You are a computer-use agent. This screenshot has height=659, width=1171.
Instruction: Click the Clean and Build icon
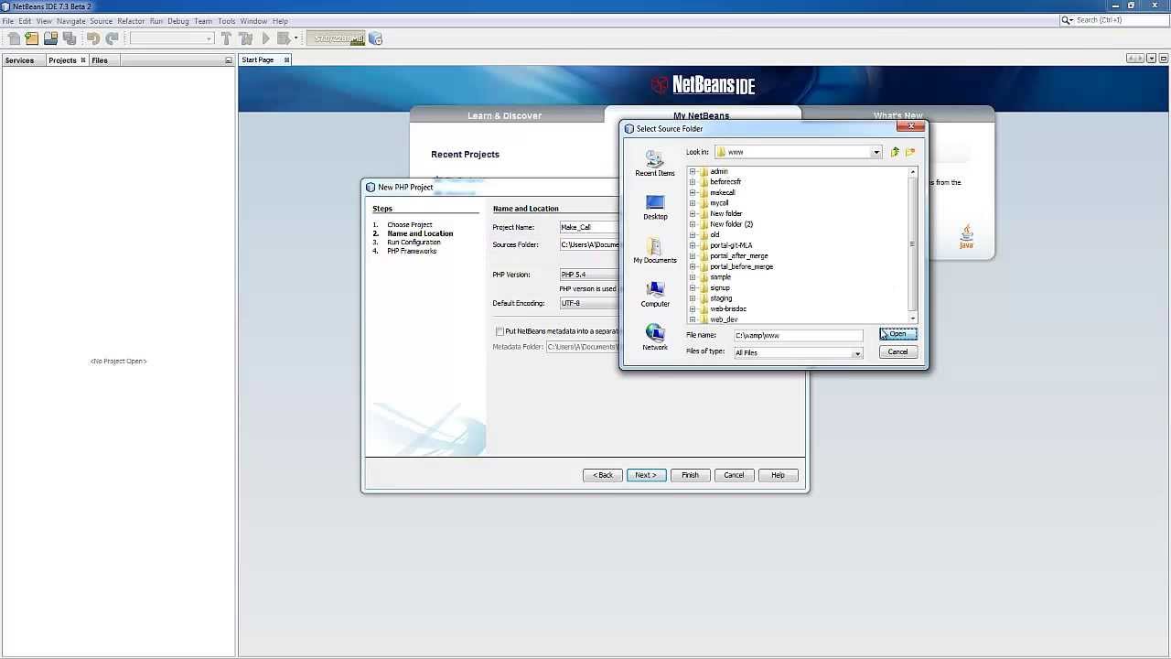[245, 38]
